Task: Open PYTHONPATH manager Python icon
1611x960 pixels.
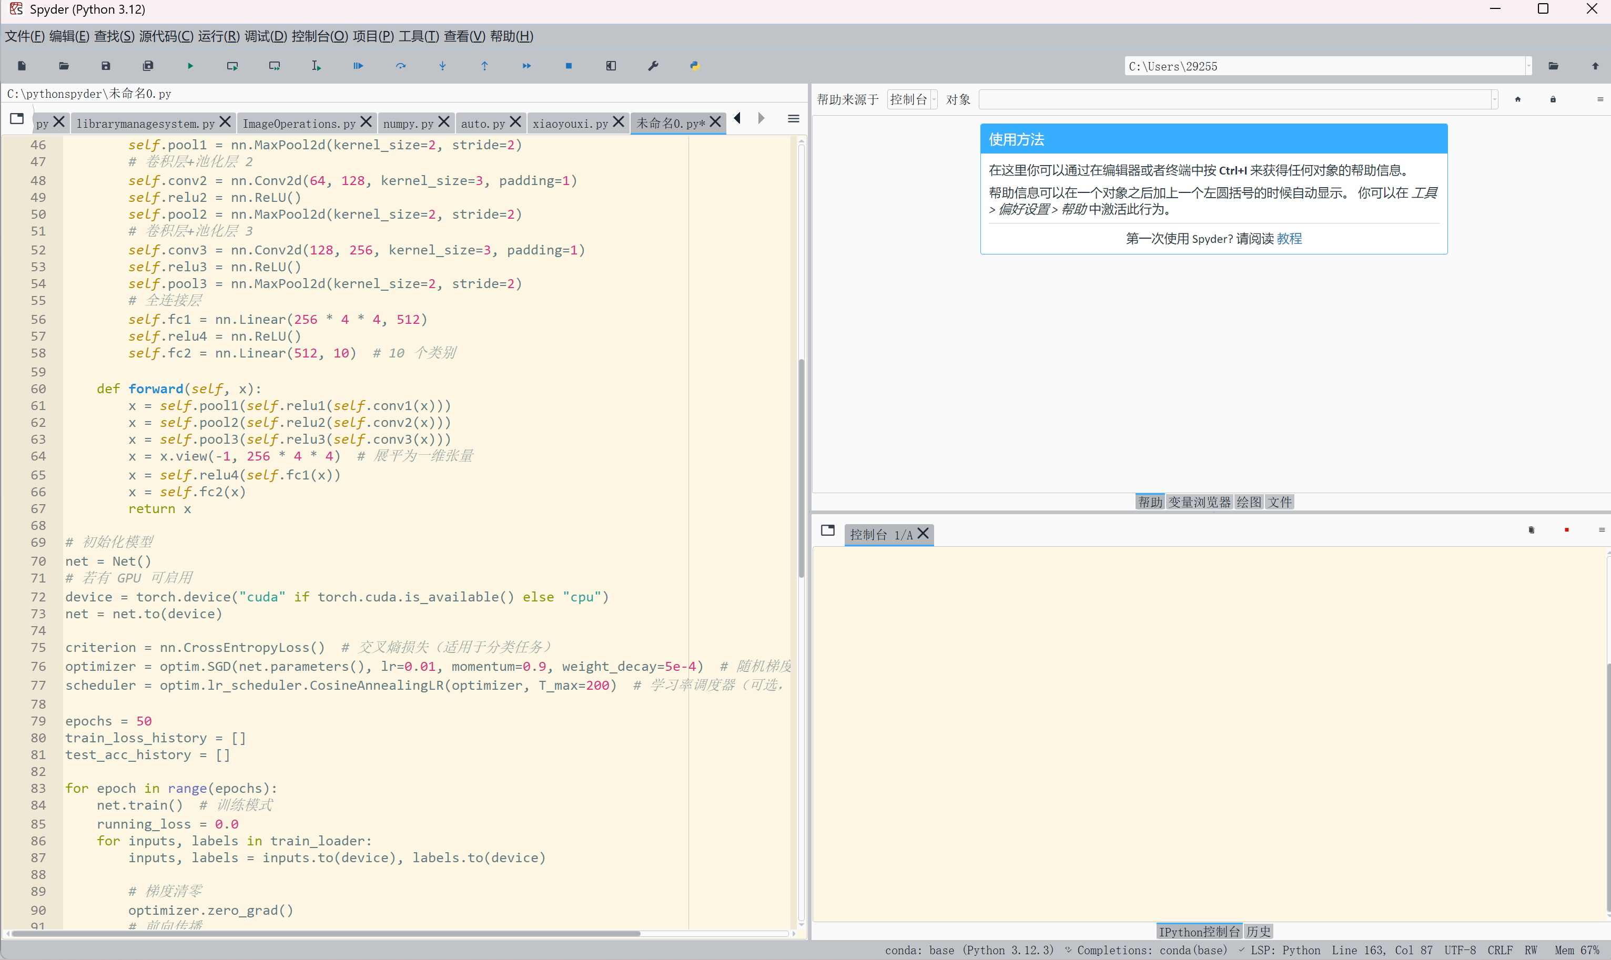Action: 694,66
